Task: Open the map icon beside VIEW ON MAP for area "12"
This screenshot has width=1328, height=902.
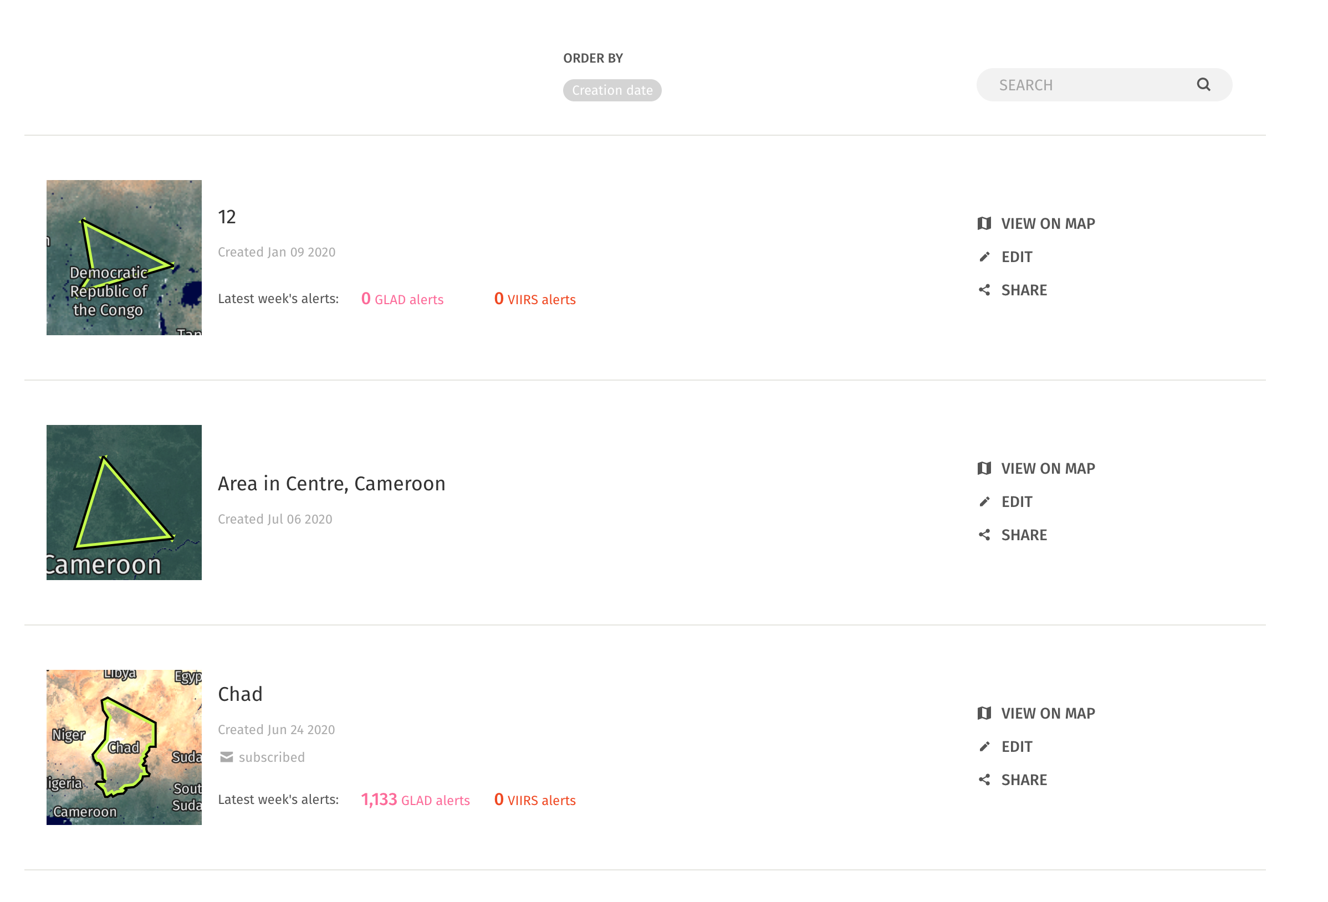Action: [985, 223]
